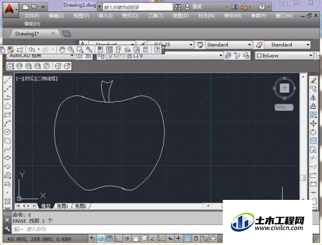Select the Pan hand tool
The width and height of the screenshot is (322, 245).
click(x=62, y=50)
